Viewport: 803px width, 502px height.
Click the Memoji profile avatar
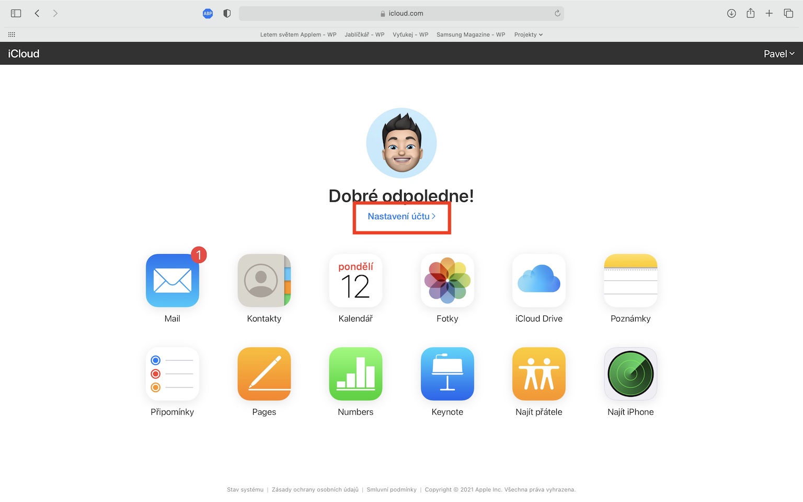401,143
